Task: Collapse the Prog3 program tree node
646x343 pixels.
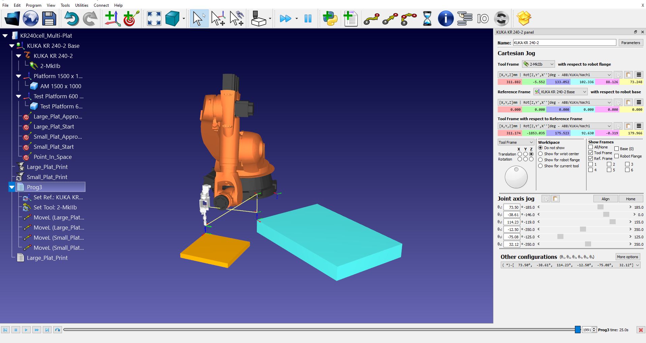Action: point(12,187)
